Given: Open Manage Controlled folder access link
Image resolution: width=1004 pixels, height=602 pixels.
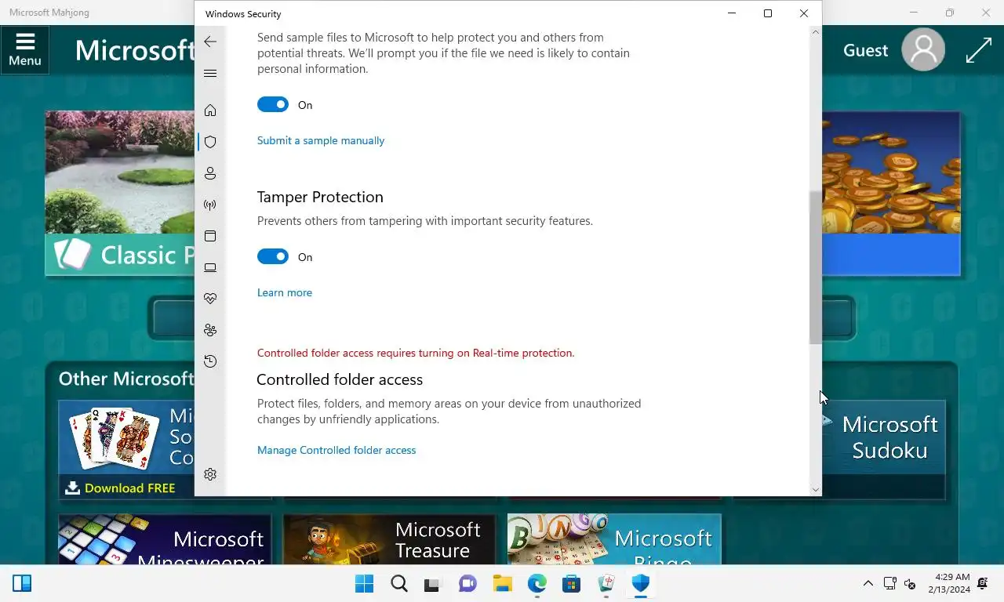Looking at the screenshot, I should click(336, 450).
